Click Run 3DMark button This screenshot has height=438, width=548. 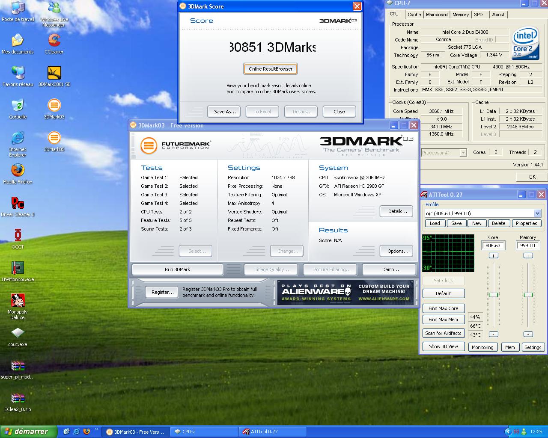(x=177, y=269)
